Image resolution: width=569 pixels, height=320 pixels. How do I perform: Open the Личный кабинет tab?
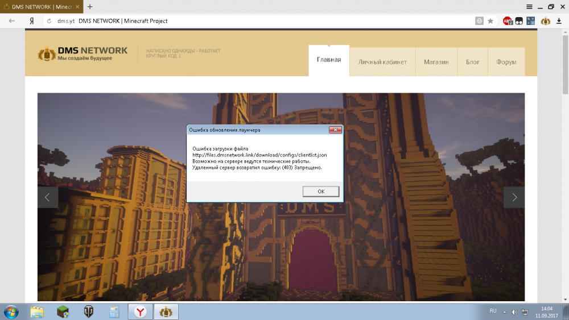[382, 62]
